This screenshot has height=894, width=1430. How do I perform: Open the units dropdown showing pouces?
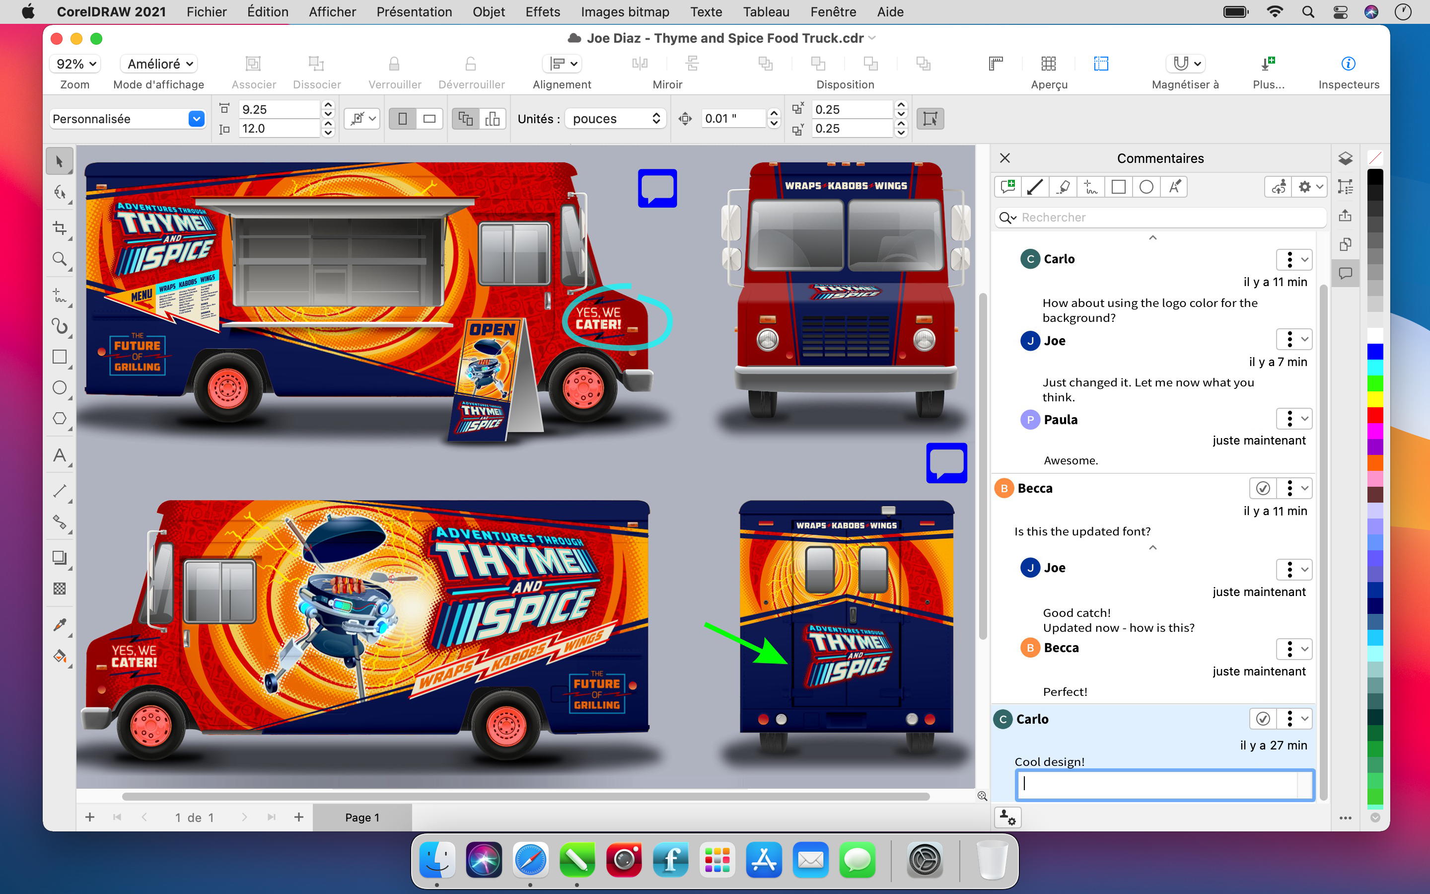tap(615, 118)
